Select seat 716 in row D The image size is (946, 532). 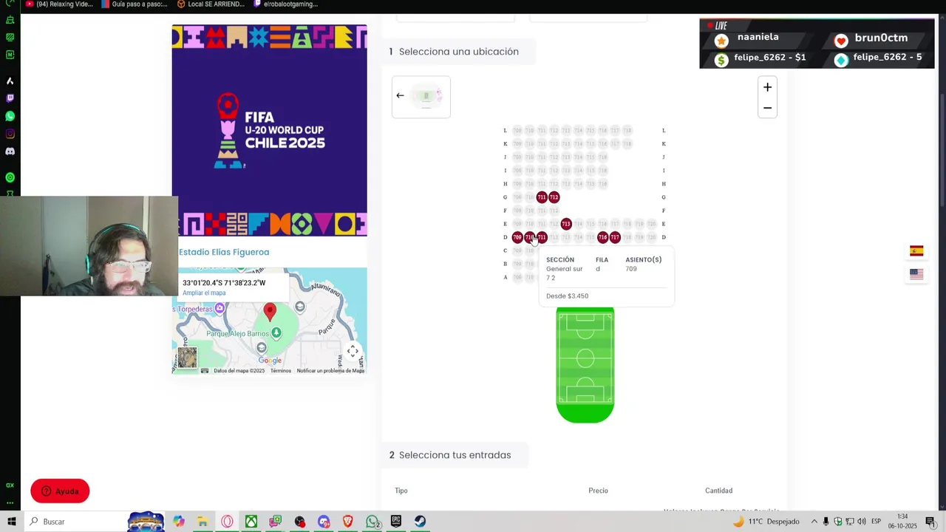603,237
